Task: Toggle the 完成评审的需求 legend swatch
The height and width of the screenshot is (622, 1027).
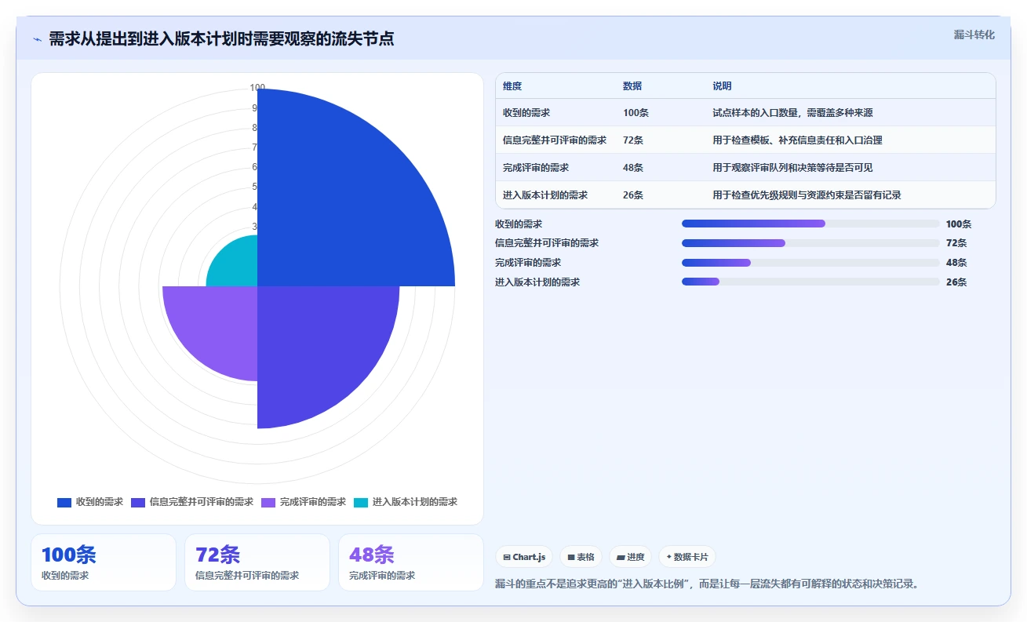Action: click(268, 502)
